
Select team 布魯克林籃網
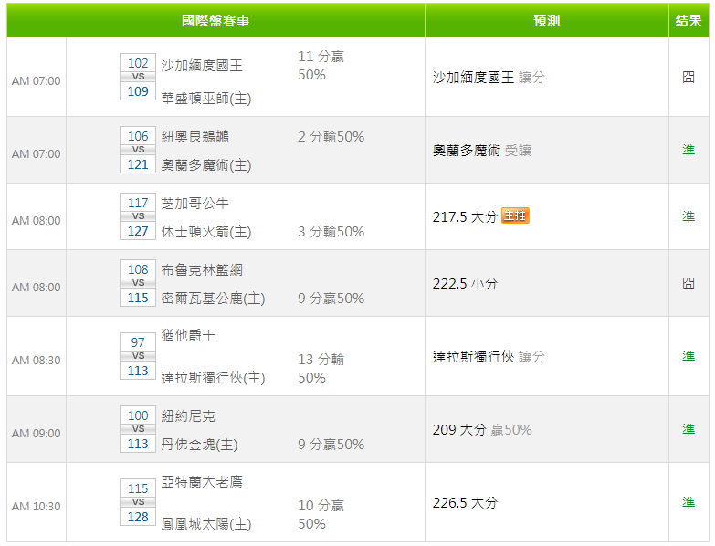202,270
